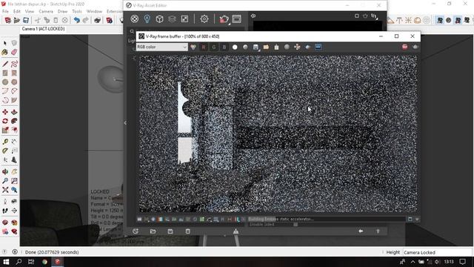The height and width of the screenshot is (267, 474).
Task: Collapse the Asset Editor left panel arrow
Action: (x=125, y=122)
